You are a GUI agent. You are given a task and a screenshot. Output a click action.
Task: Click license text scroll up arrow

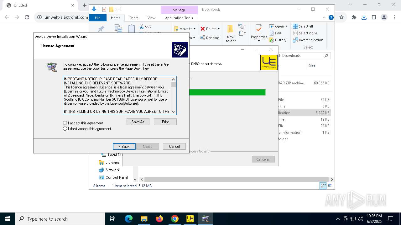tap(174, 79)
